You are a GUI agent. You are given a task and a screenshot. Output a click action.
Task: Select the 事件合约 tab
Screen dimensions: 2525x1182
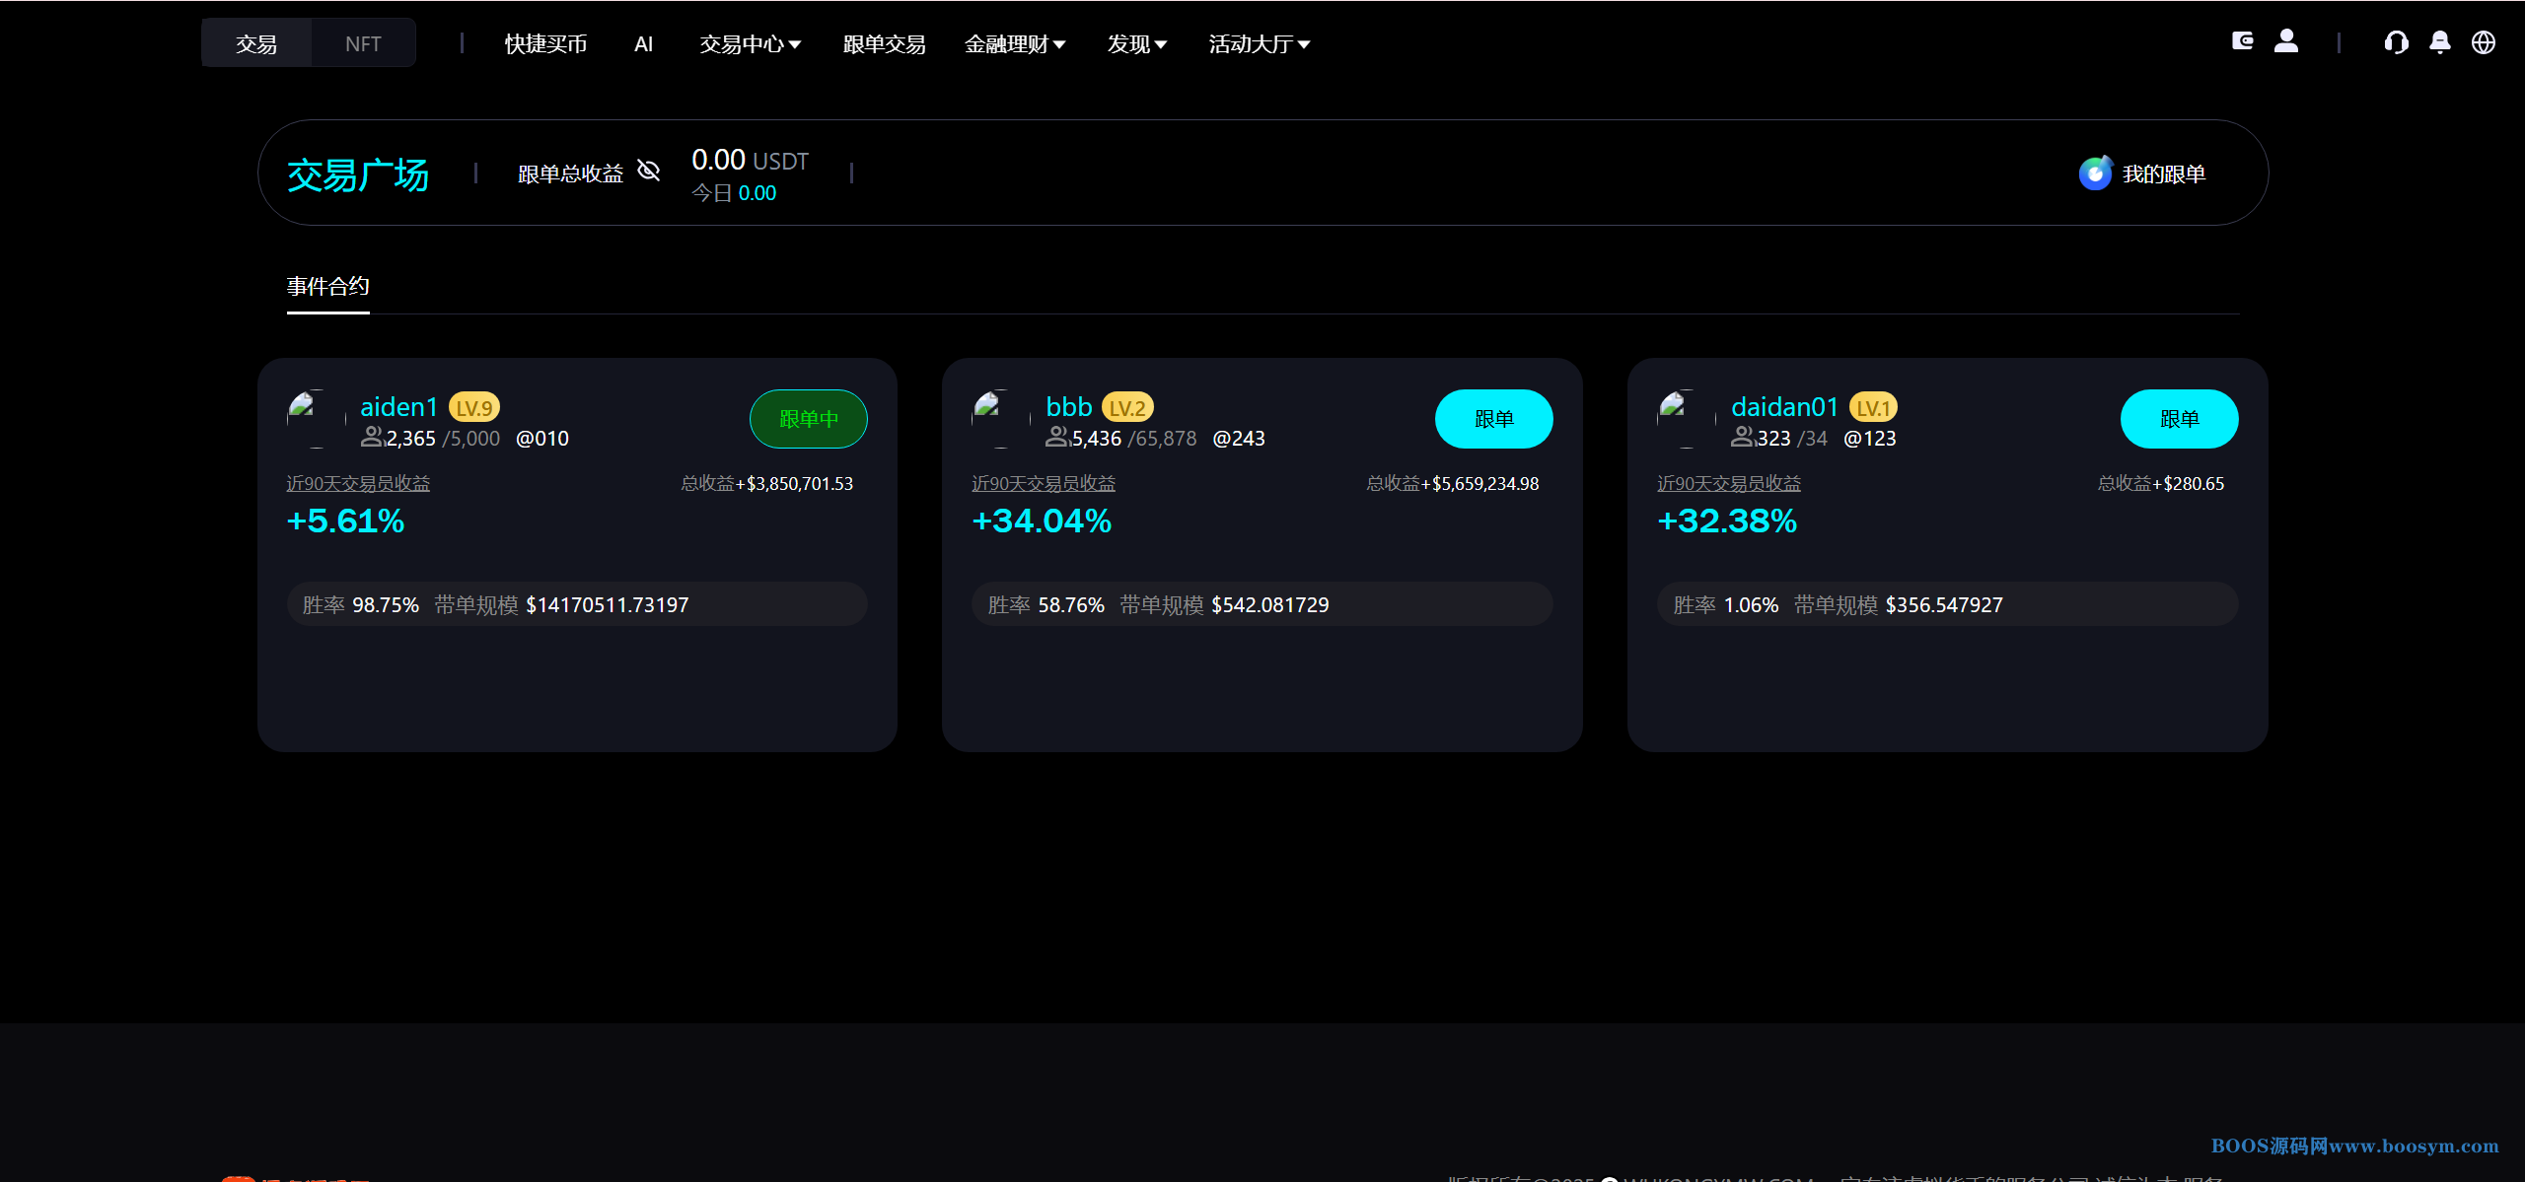(x=327, y=287)
